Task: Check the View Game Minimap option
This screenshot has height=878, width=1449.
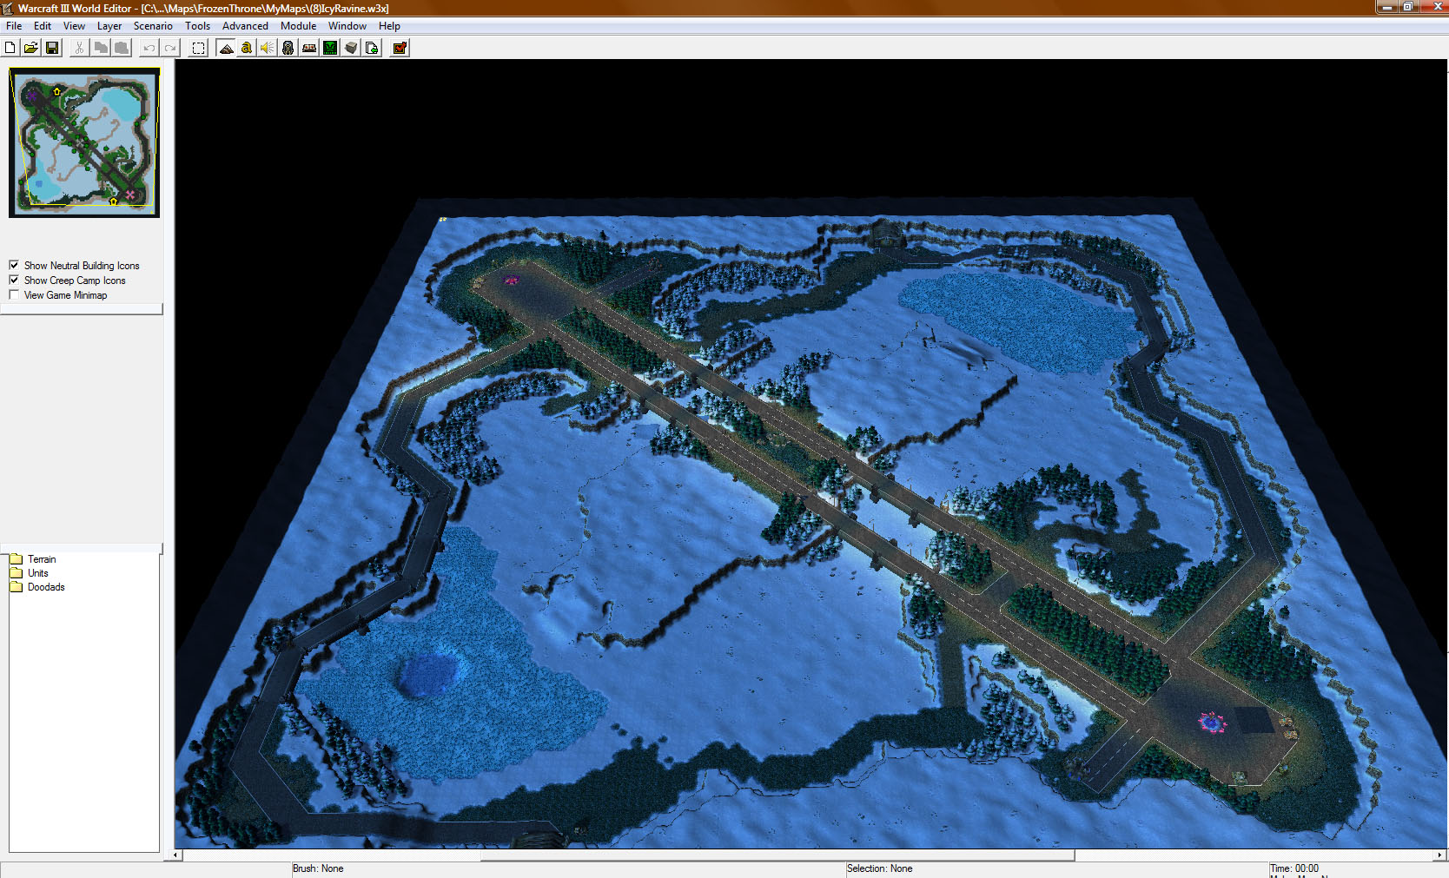Action: (x=14, y=294)
